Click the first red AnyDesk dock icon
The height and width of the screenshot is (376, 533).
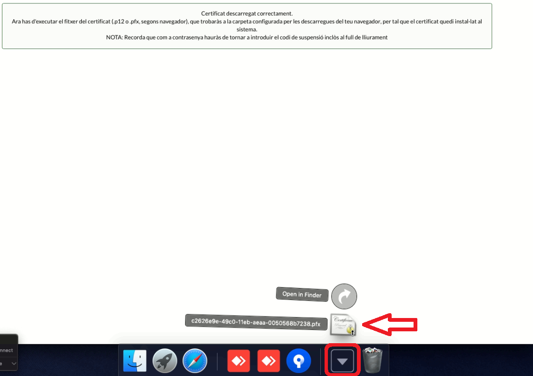click(239, 361)
